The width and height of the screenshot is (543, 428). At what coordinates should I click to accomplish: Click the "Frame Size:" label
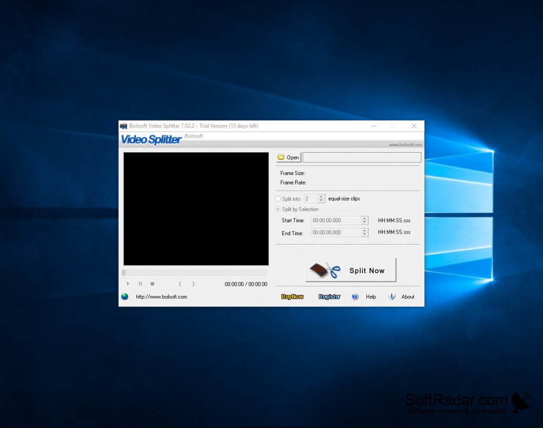click(292, 173)
